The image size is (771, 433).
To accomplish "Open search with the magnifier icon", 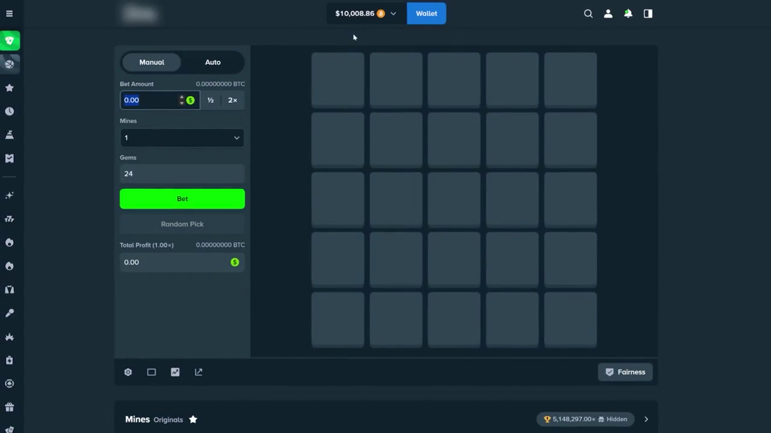I will 588,13.
